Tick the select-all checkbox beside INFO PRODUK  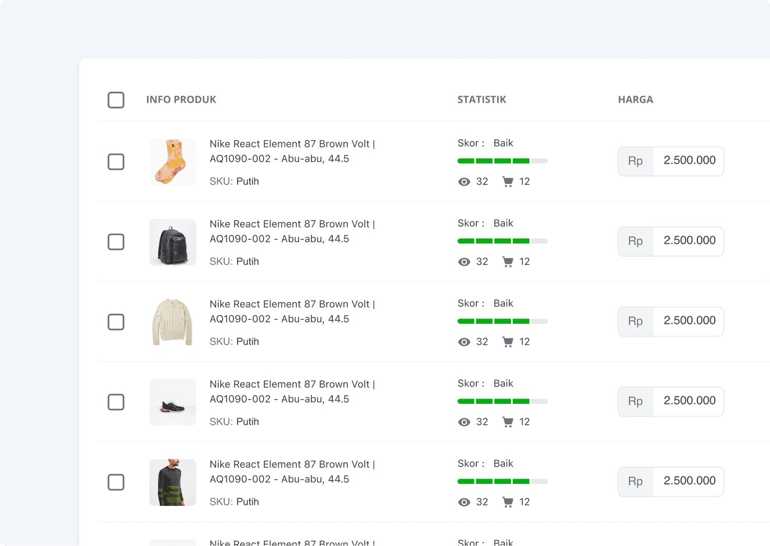(116, 100)
